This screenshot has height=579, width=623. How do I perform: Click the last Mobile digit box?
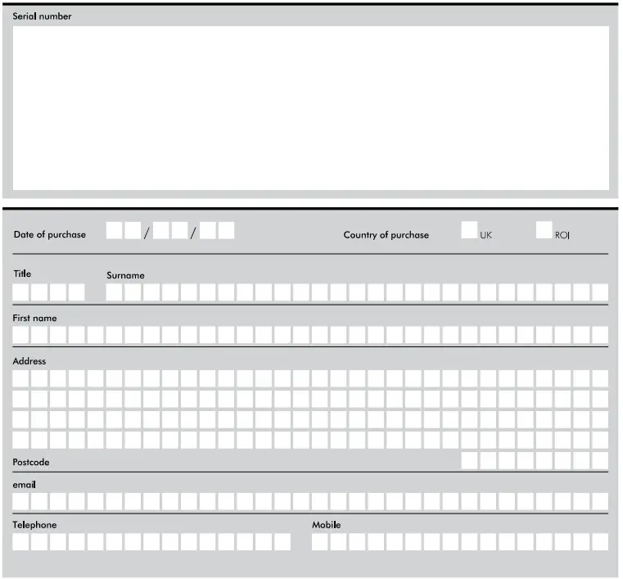[600, 542]
